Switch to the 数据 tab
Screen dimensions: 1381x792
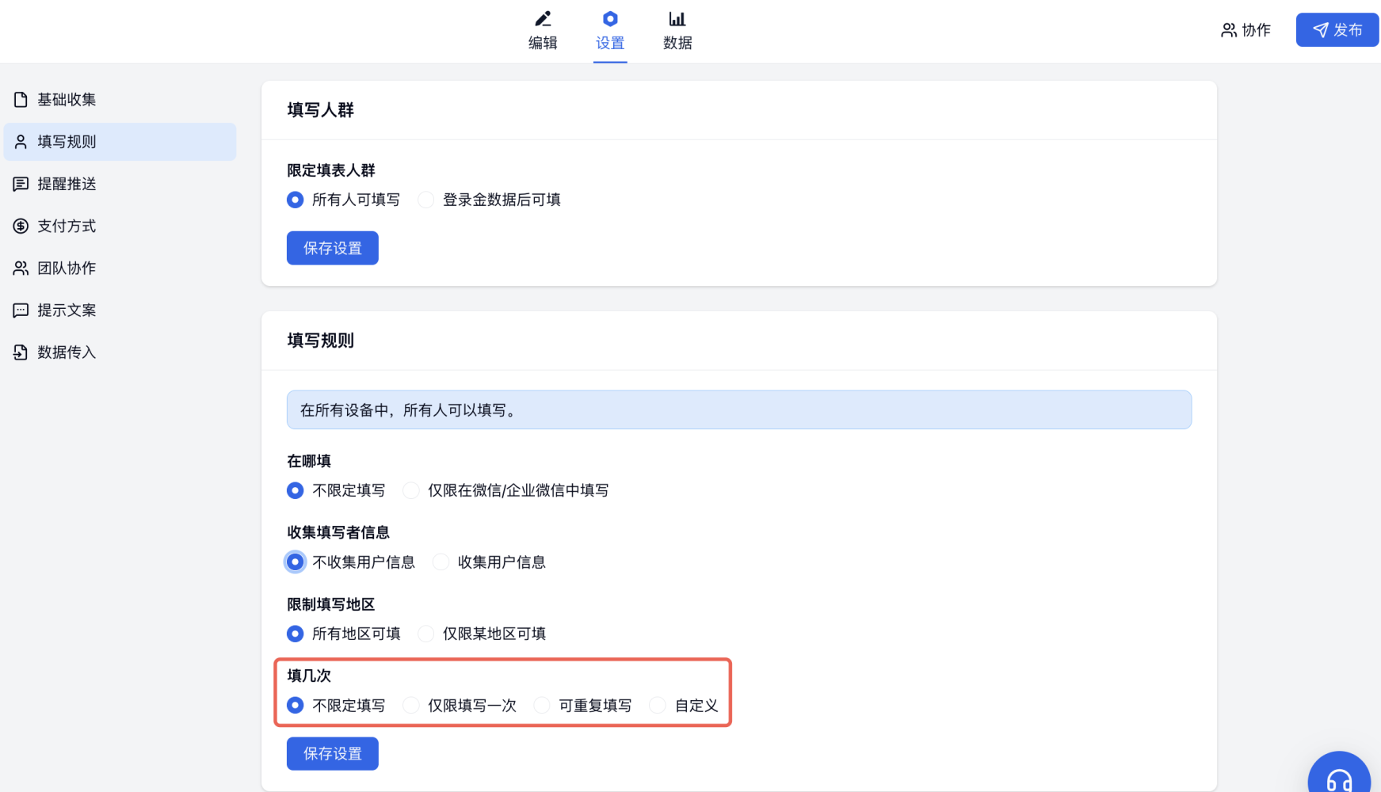677,32
